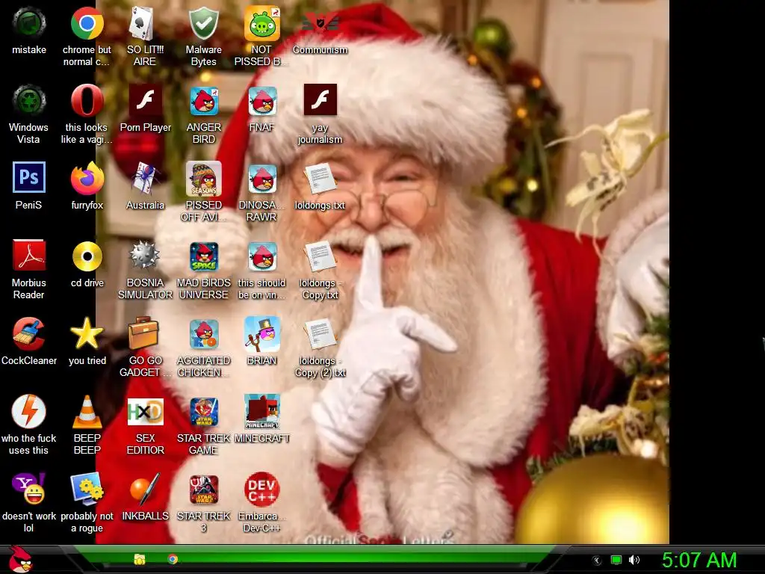
Task: Launch BOSNIA SIMULATOR mine icon
Action: [144, 255]
